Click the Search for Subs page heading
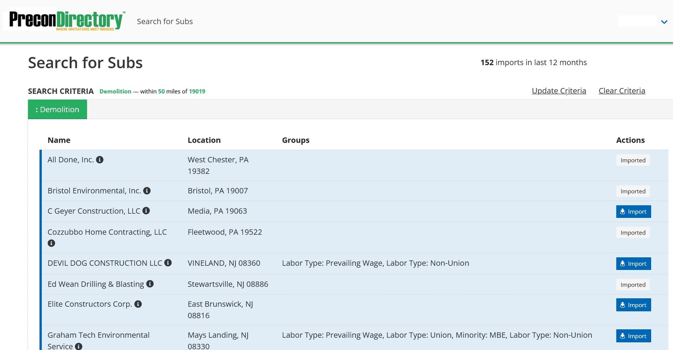Image resolution: width=673 pixels, height=350 pixels. point(85,63)
